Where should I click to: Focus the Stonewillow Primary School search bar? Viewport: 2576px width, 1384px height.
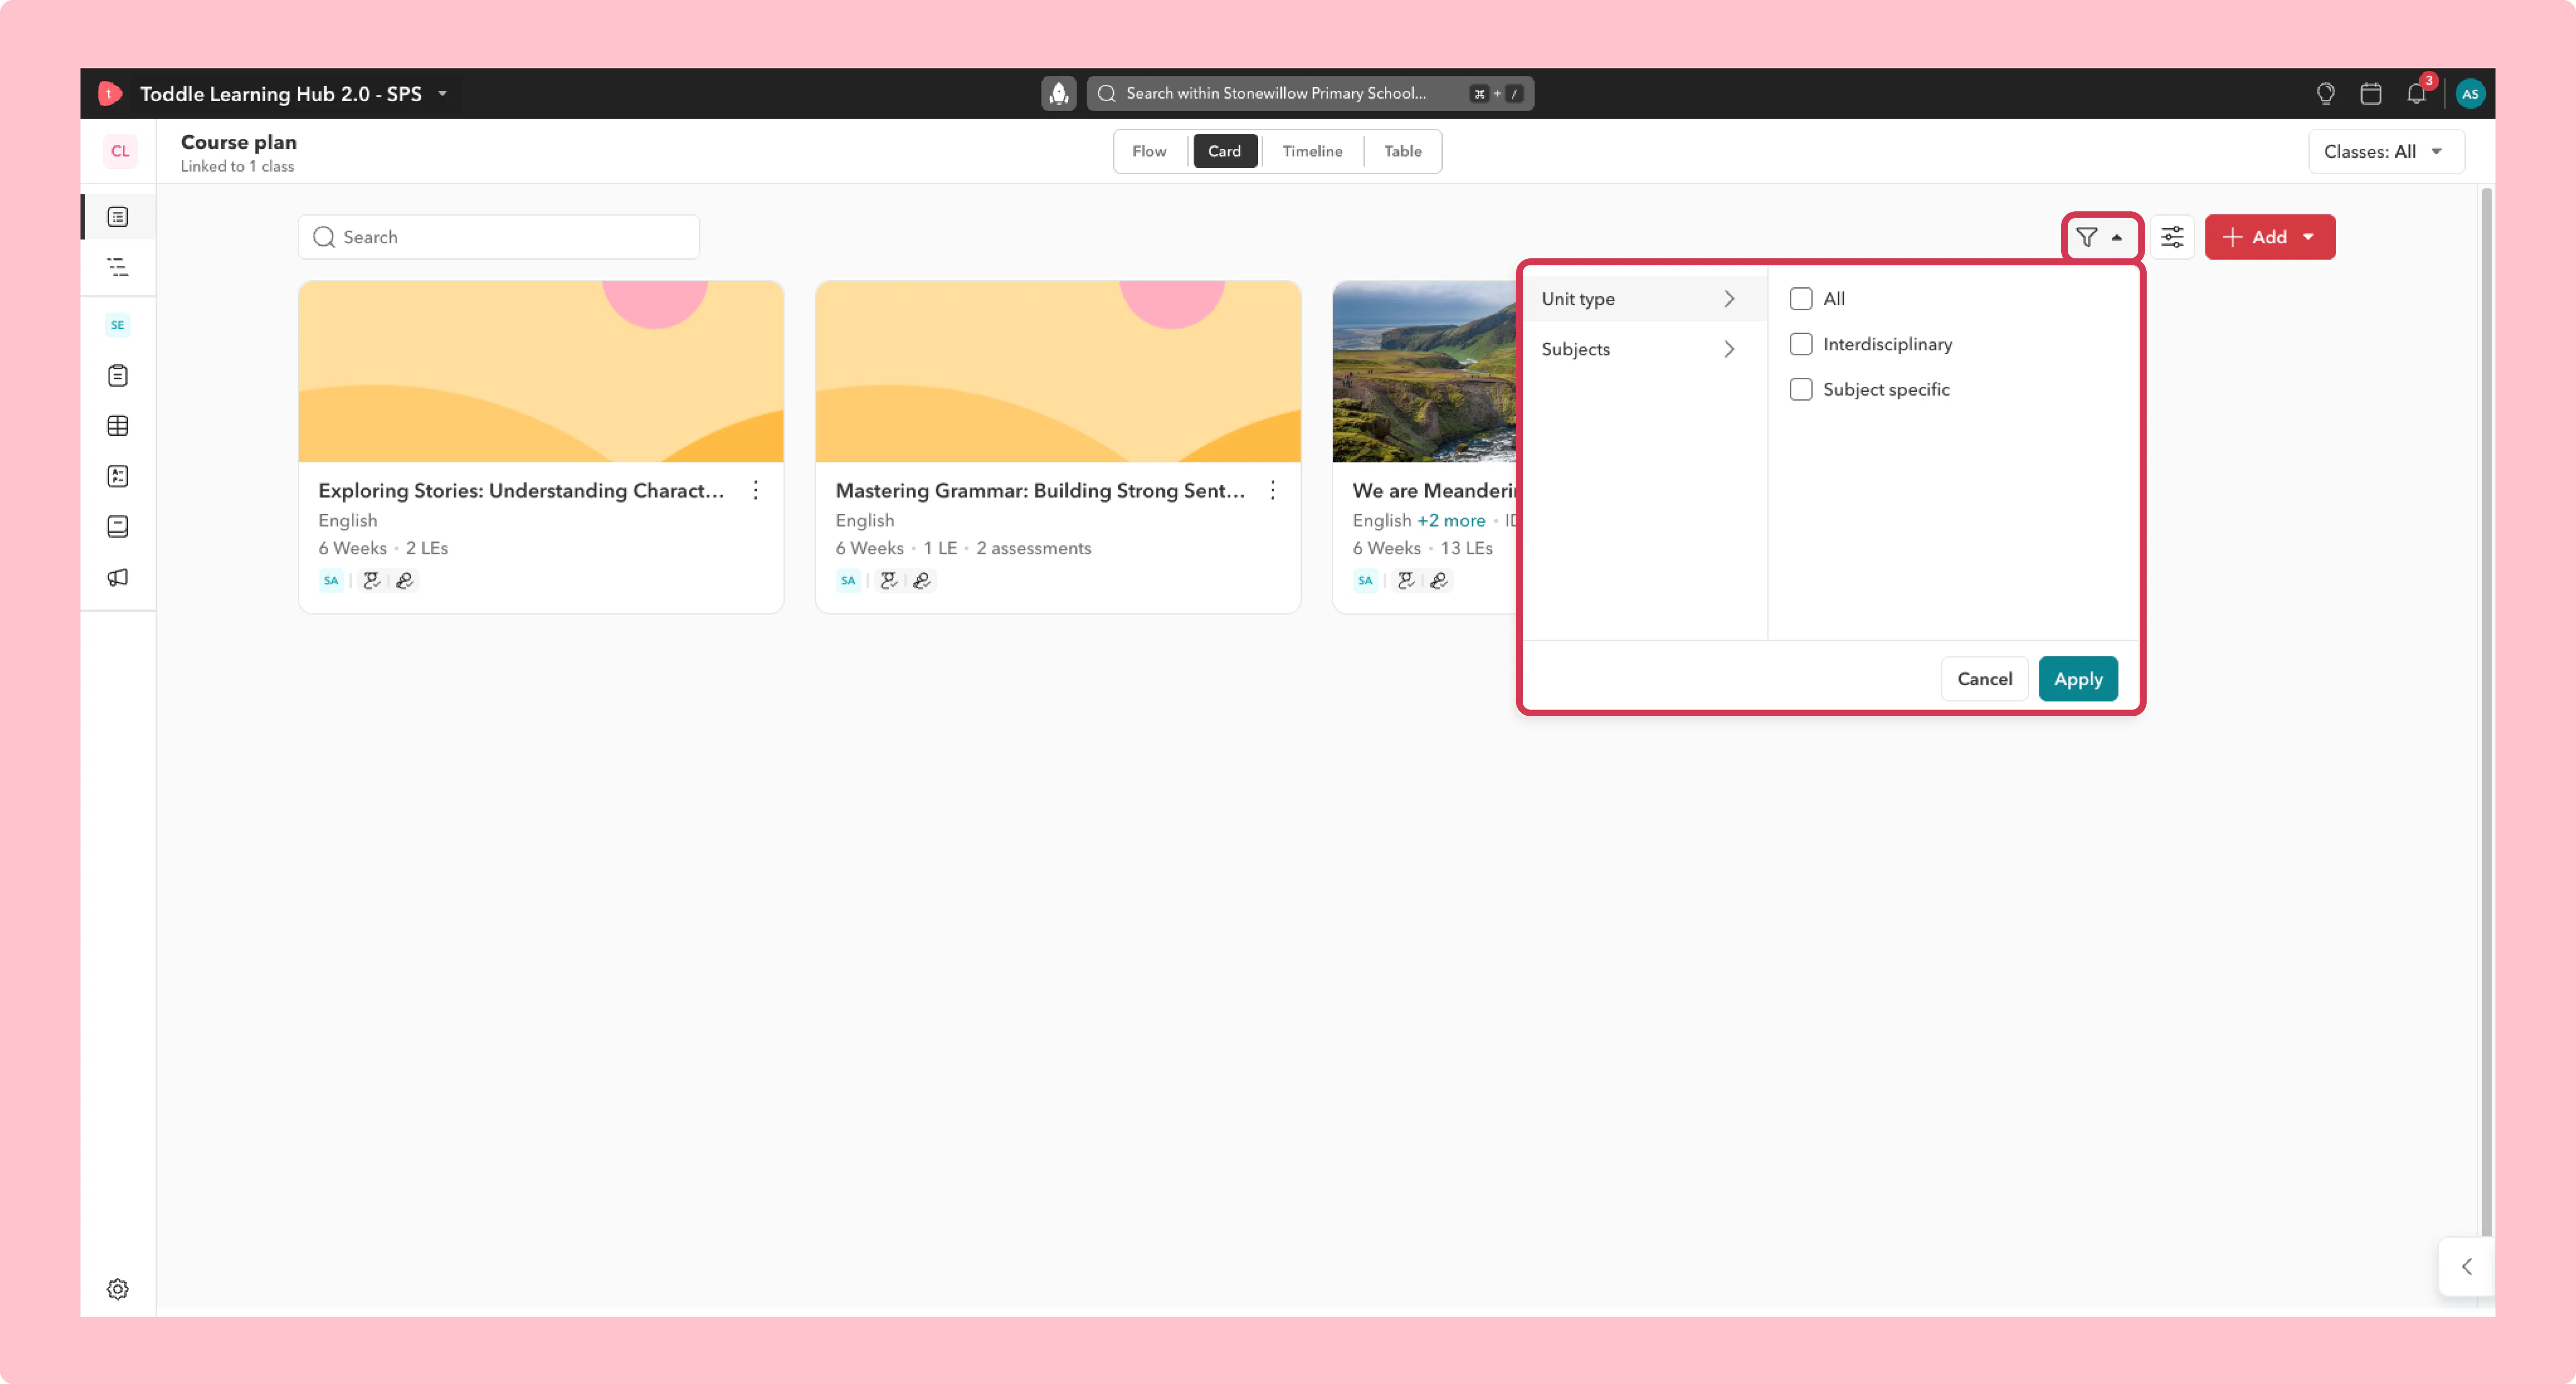[x=1310, y=93]
